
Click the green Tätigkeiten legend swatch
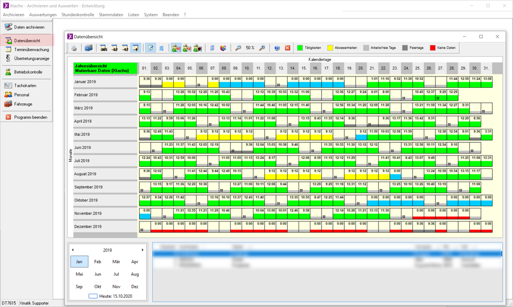click(x=300, y=48)
